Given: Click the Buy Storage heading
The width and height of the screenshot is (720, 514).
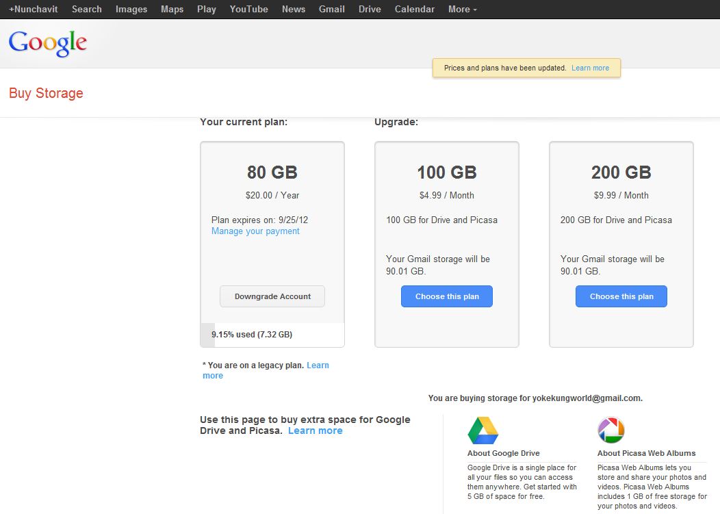Looking at the screenshot, I should pos(46,93).
